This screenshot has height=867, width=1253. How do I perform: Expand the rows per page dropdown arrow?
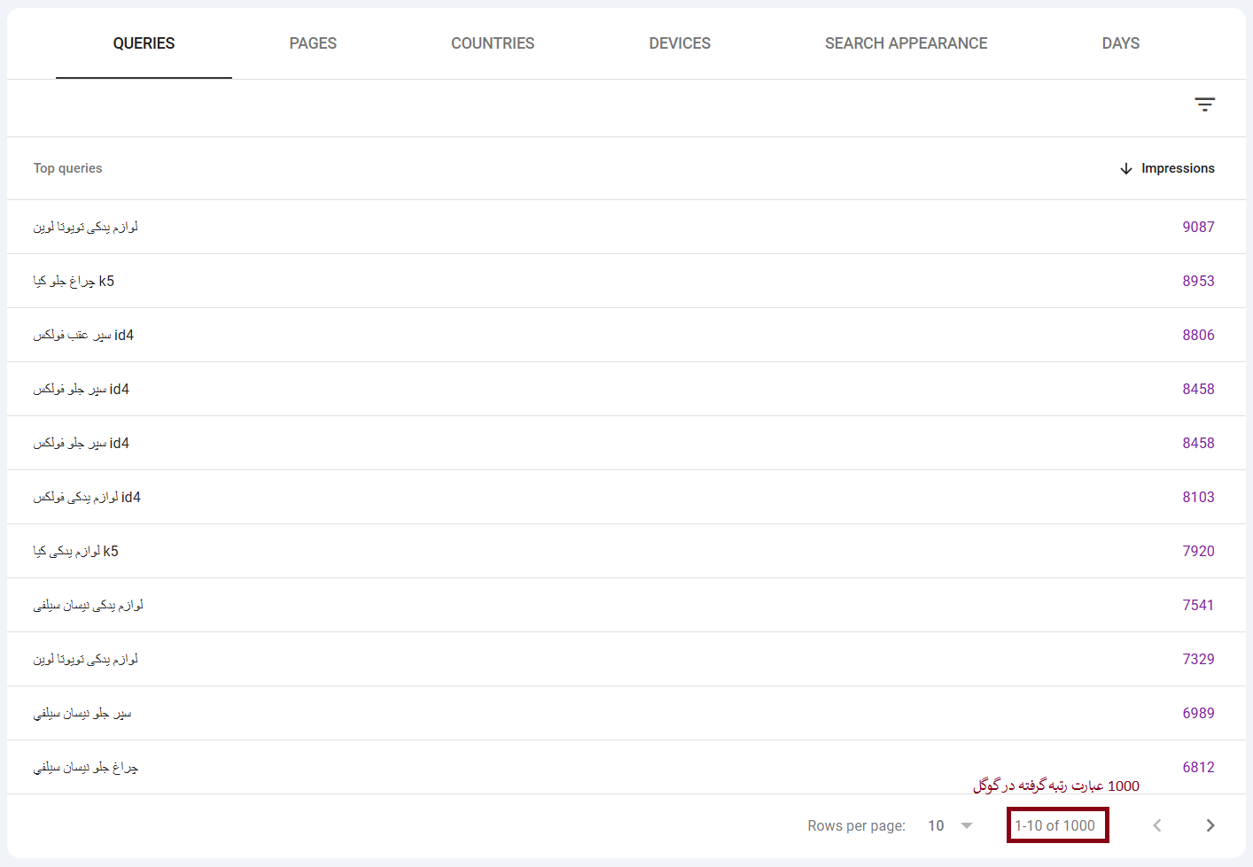pos(967,825)
